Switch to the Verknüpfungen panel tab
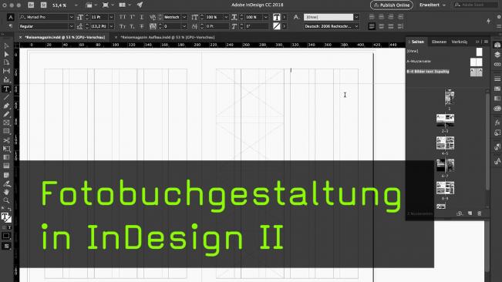This screenshot has width=502, height=282. [x=460, y=42]
